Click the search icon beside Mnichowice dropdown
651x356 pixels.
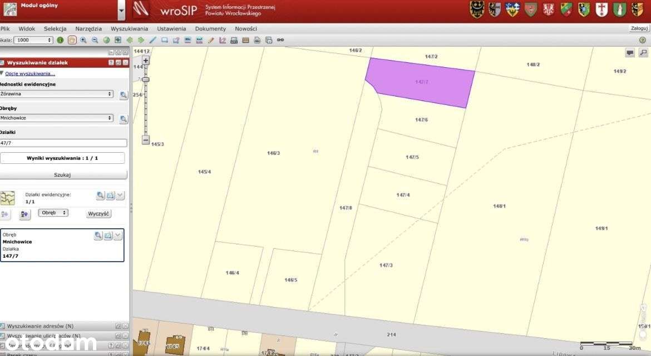click(124, 119)
